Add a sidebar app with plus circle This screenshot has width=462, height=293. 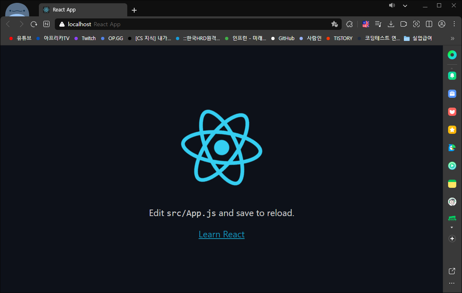pyautogui.click(x=452, y=239)
